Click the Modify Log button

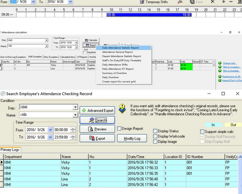pyautogui.click(x=132, y=138)
